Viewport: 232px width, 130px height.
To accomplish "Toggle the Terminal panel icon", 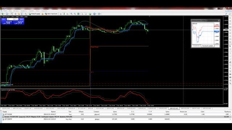I will pyautogui.click(x=22, y=14).
